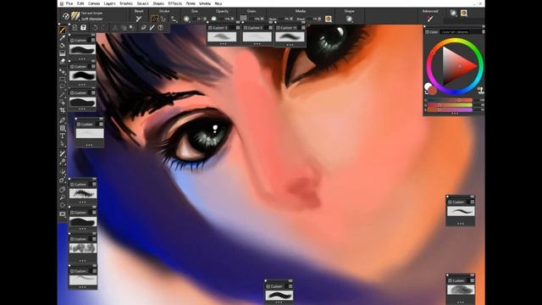Open the Layers menu

click(x=109, y=3)
